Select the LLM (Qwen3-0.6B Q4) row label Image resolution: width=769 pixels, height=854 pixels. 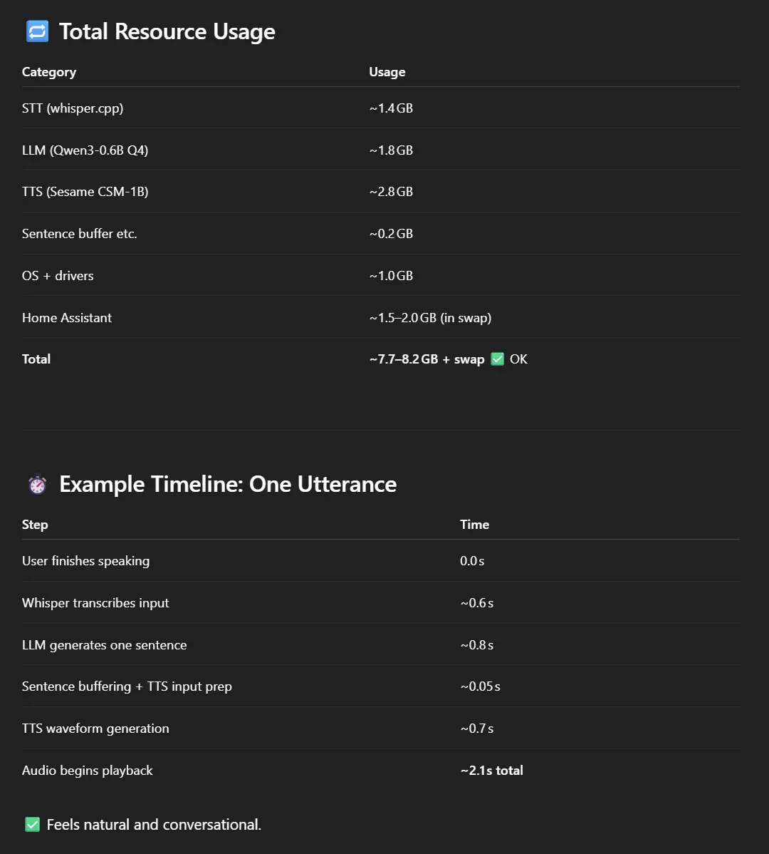tap(85, 150)
